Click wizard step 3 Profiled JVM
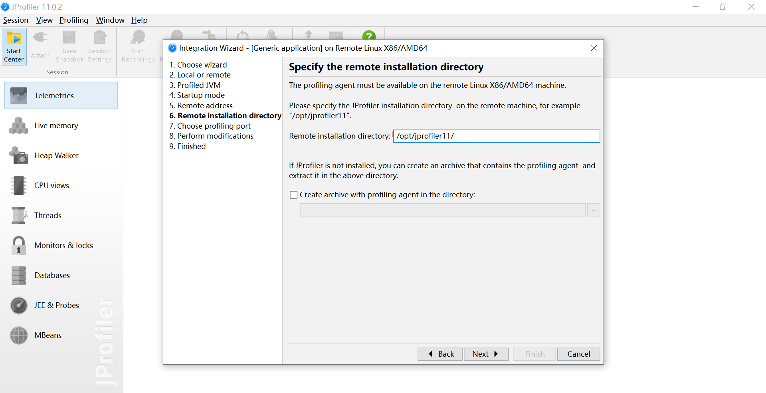Viewport: 766px width, 393px height. 195,85
